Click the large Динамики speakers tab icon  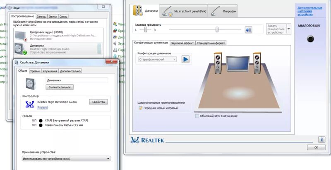pos(138,10)
